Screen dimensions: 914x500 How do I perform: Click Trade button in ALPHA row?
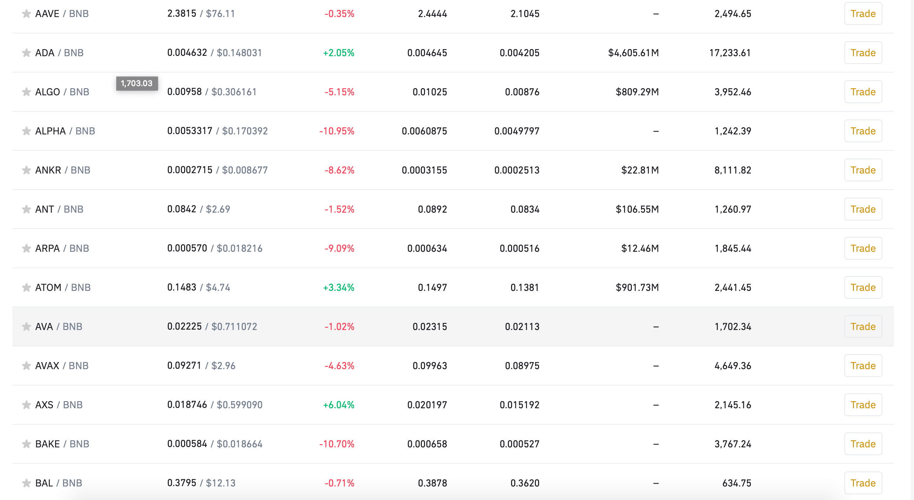click(863, 131)
